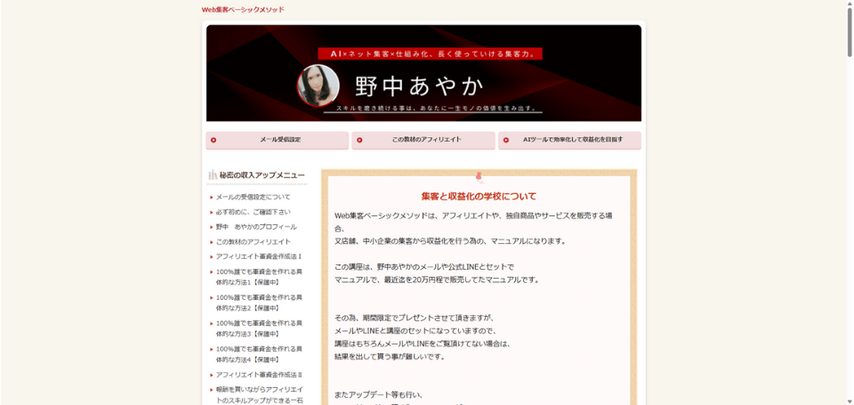
Task: Open the Web集客ベーシックメソッド site title link
Action: pyautogui.click(x=243, y=9)
